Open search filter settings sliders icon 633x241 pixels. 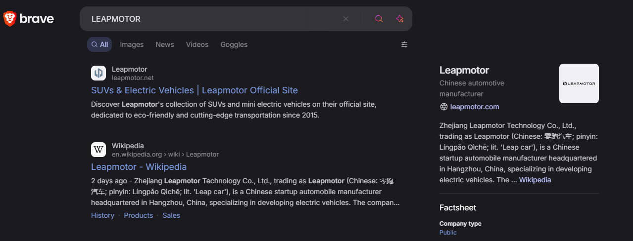(404, 44)
